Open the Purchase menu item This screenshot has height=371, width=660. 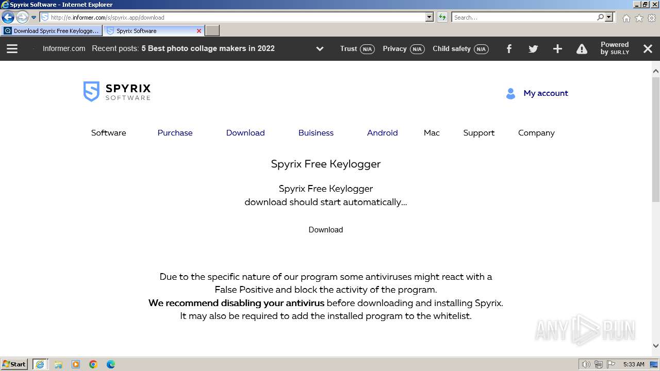click(x=175, y=133)
